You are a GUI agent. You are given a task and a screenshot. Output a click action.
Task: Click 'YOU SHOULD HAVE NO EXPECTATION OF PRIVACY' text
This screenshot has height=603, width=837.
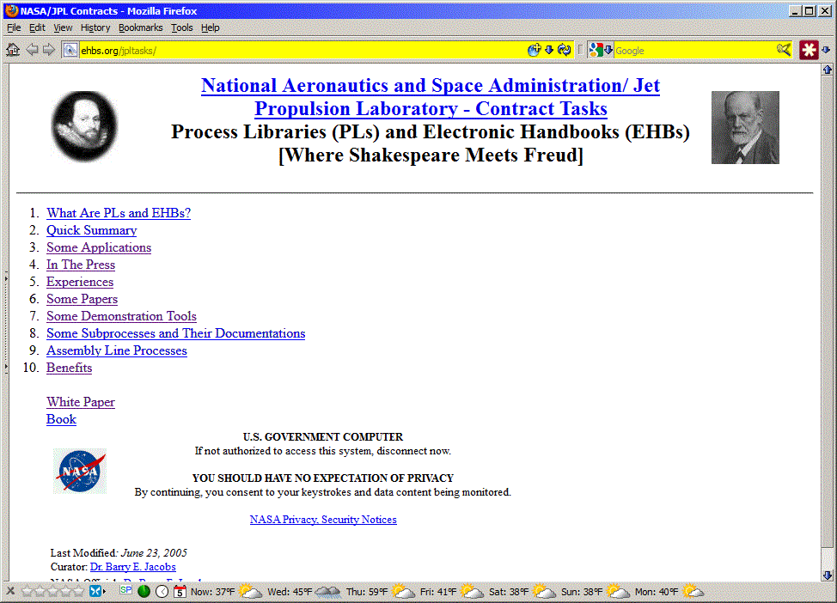(x=323, y=478)
